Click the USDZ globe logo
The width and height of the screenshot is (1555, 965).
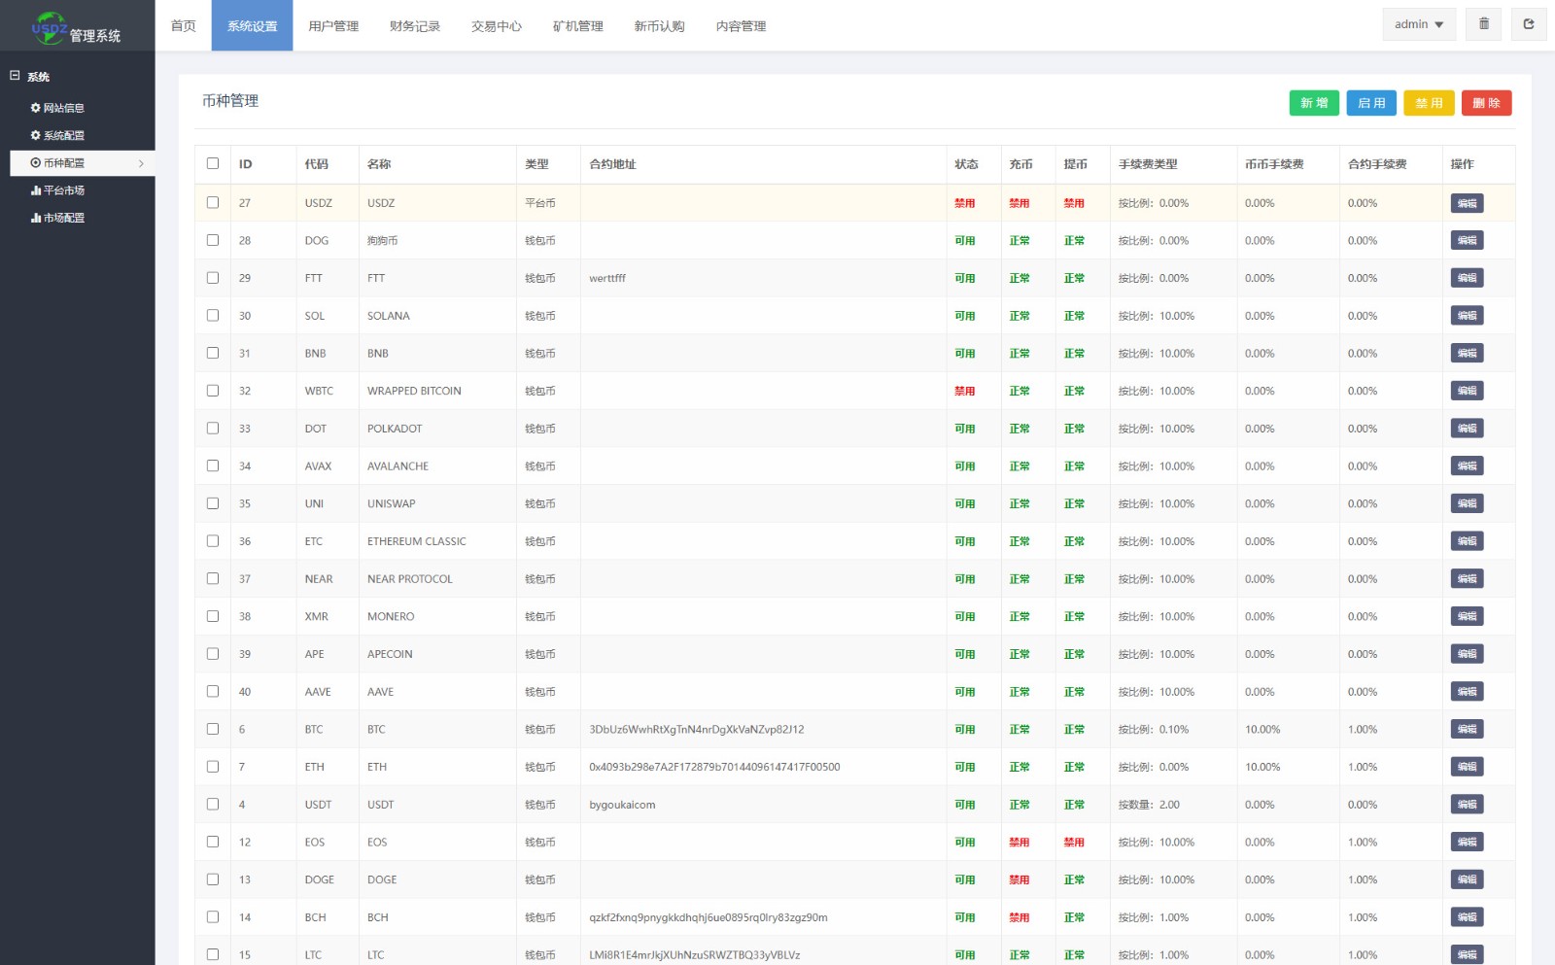point(49,28)
